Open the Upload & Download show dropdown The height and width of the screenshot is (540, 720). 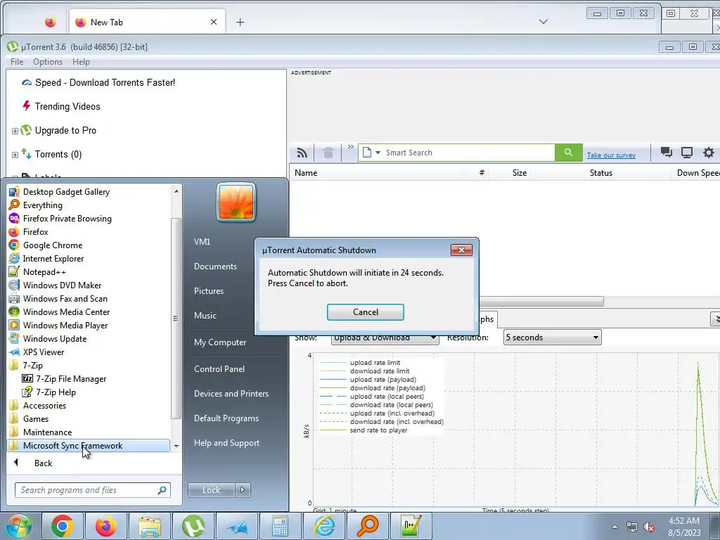pos(385,338)
